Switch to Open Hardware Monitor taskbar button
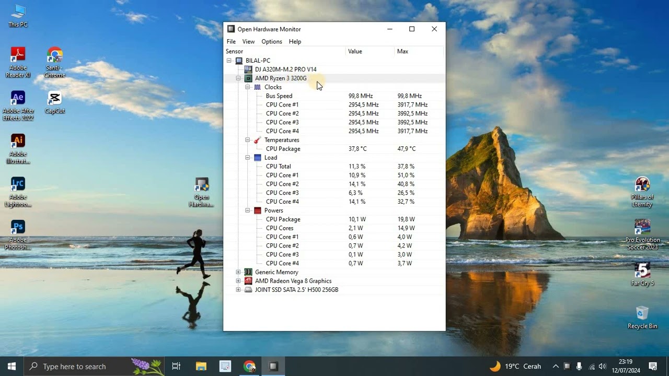Viewport: 669px width, 376px height. [x=273, y=366]
